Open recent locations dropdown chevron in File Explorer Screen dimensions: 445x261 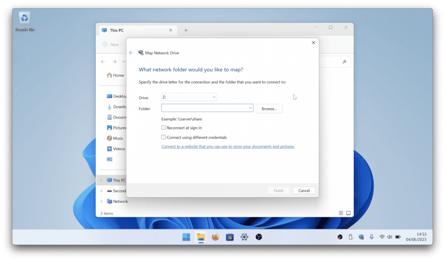coord(124,62)
